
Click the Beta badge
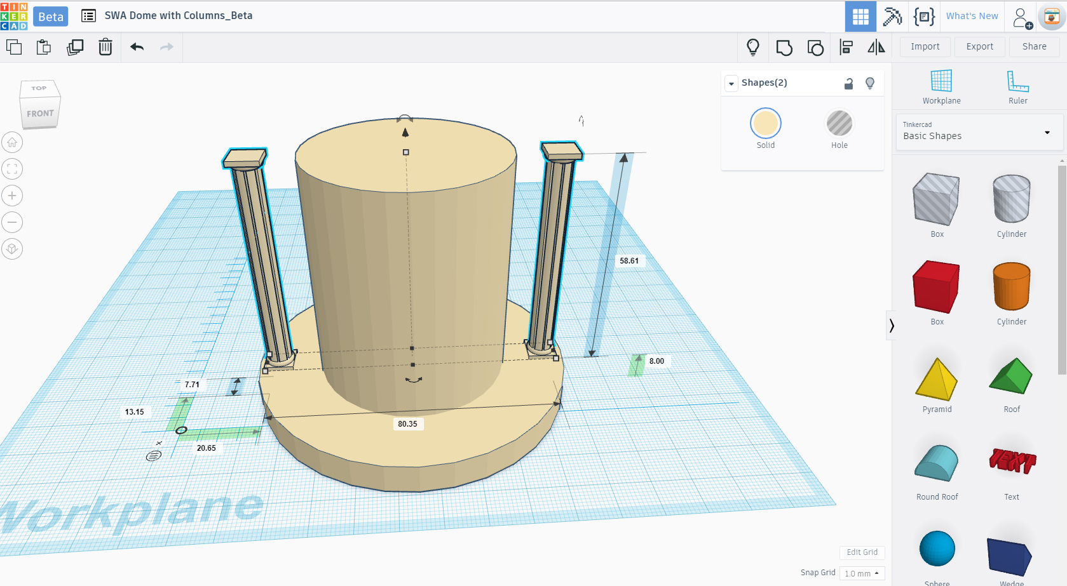click(51, 17)
